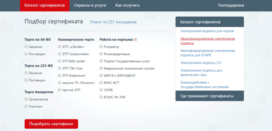Tick Федеральная таможенная служба checkbox
The height and width of the screenshot is (131, 272).
point(101,68)
